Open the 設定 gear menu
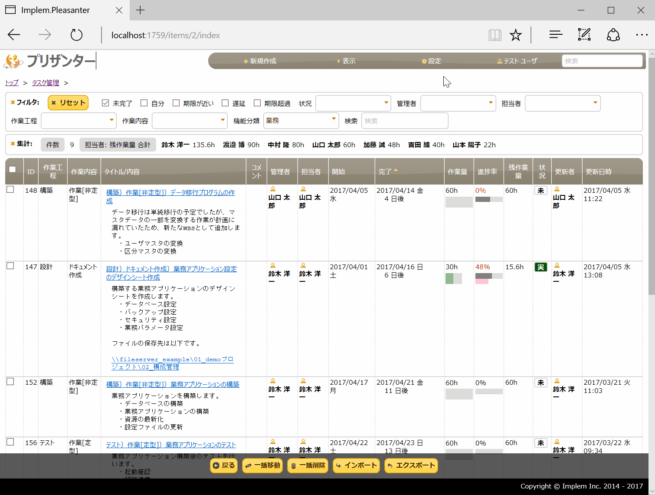The height and width of the screenshot is (495, 655). [x=432, y=61]
